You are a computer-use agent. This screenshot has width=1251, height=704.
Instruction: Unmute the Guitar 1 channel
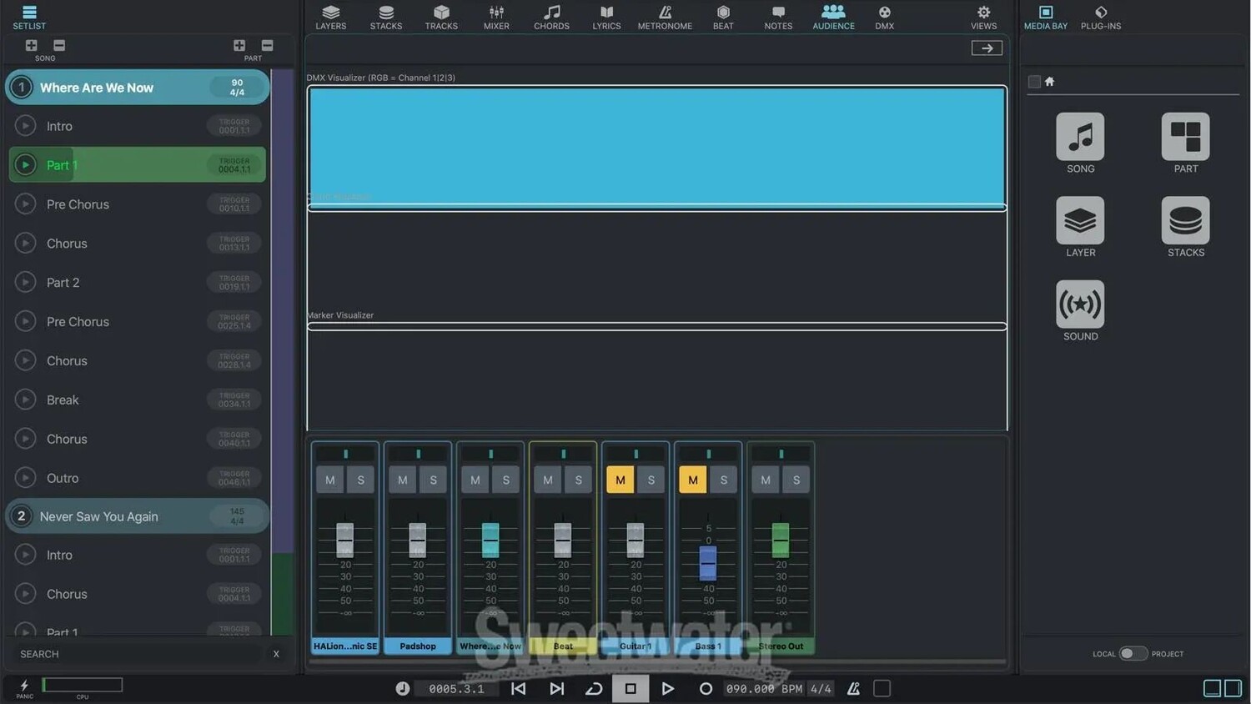[x=620, y=480]
